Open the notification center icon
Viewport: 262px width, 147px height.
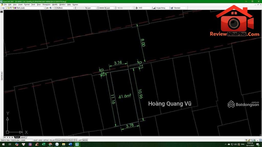258,144
